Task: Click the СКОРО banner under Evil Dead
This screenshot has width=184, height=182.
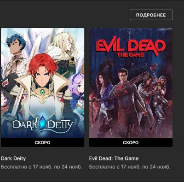Action: [131, 142]
